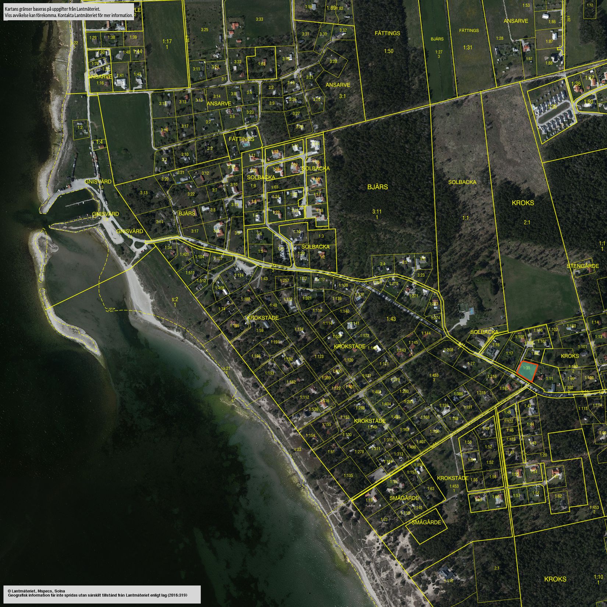The width and height of the screenshot is (607, 607).
Task: Click the red-outlined highlighted parcel 1:35
Action: click(x=527, y=371)
